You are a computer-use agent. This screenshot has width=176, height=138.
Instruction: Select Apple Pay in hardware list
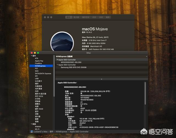[39, 61]
